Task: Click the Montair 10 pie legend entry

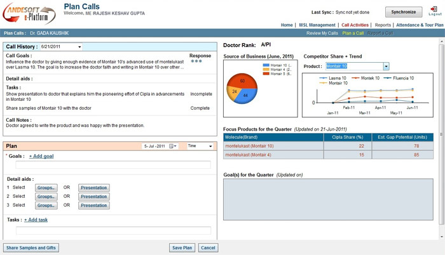Action: point(277,65)
